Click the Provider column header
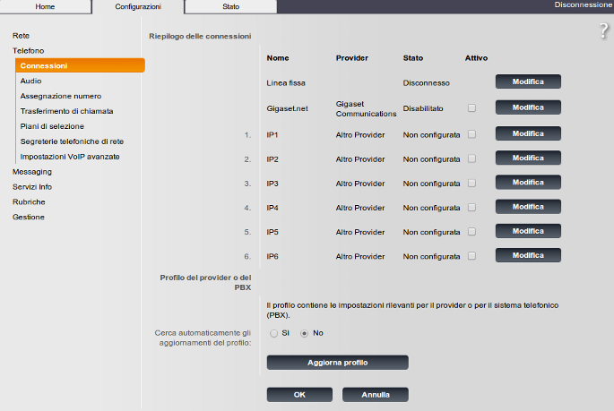 (351, 58)
